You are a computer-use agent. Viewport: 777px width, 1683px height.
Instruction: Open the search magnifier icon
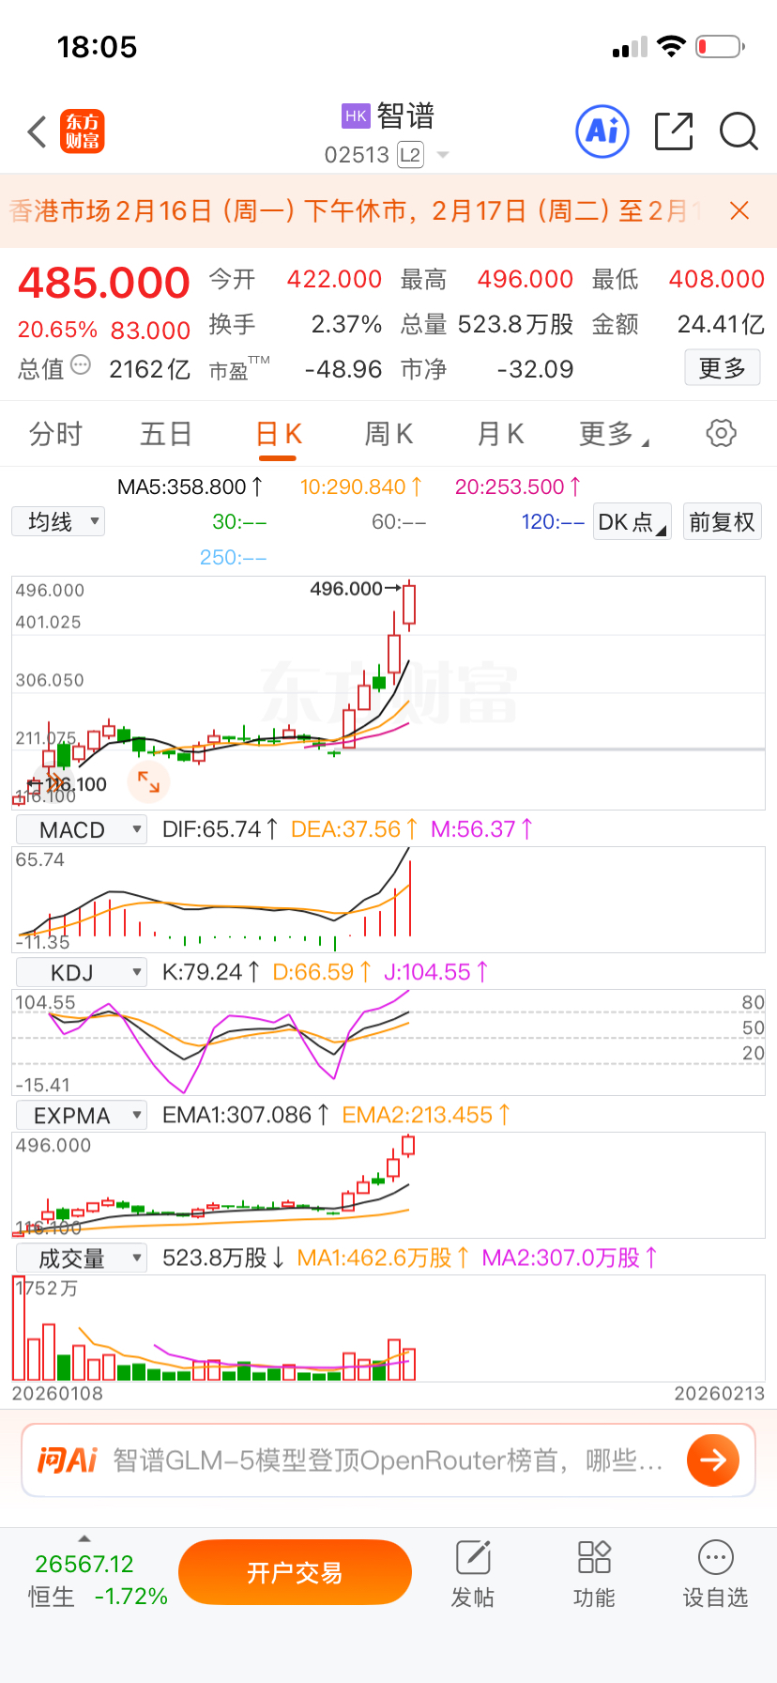coord(739,131)
